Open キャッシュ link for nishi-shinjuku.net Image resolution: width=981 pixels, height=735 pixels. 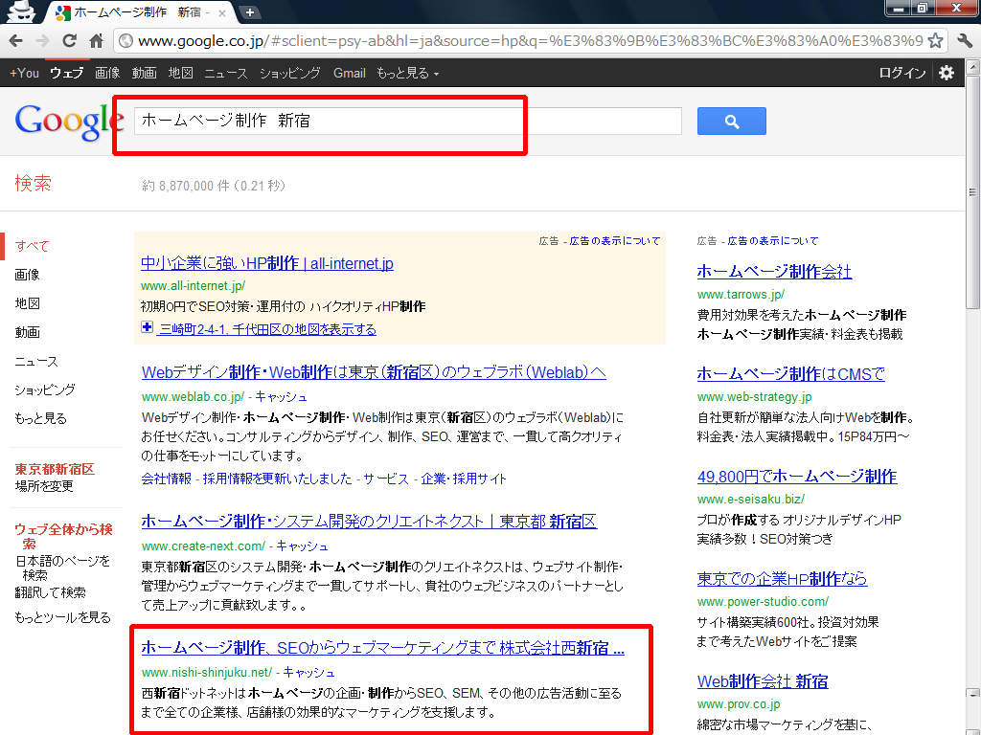click(308, 672)
